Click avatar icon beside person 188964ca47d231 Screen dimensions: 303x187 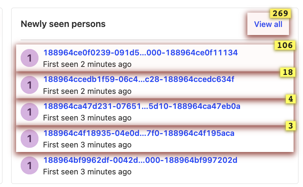pos(30,112)
